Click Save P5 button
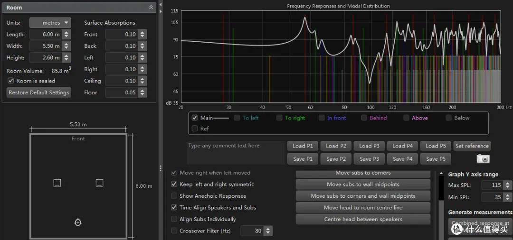Viewport: 513px width, 240px height. 436,159
